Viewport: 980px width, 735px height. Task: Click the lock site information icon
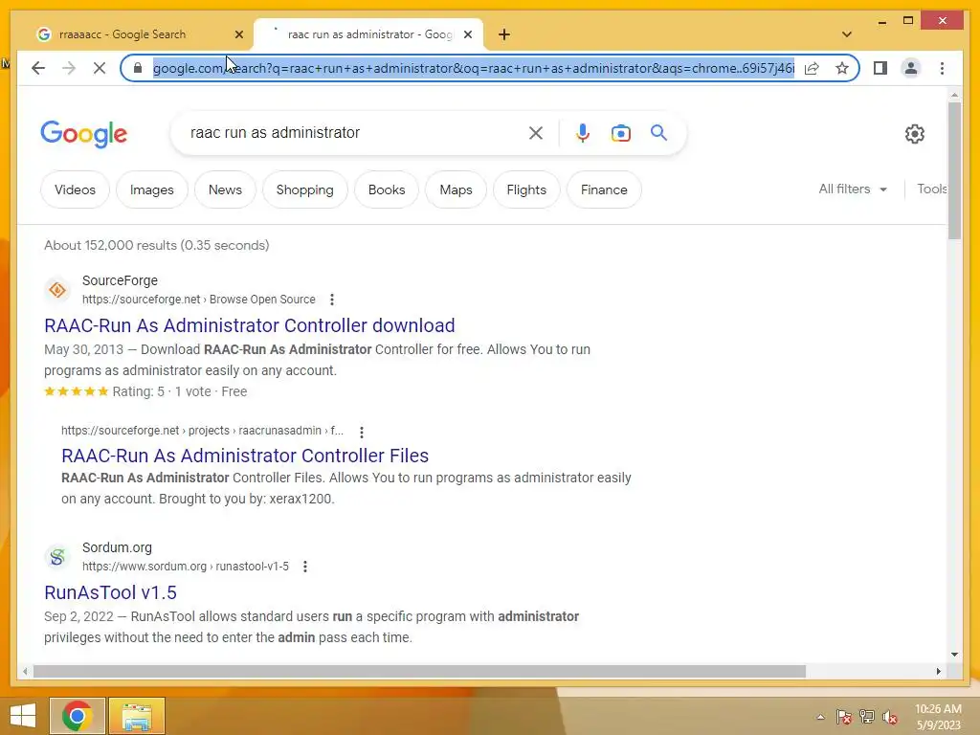(x=138, y=68)
